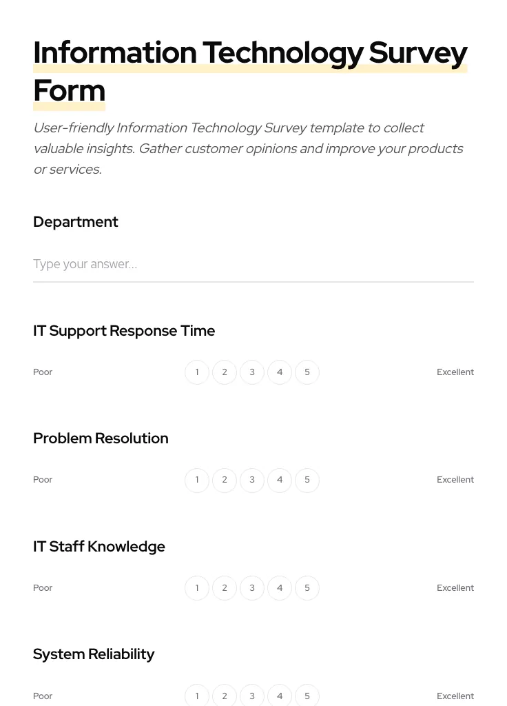This screenshot has width=507, height=706.
Task: Rate IT Support Response Time as 2
Action: click(x=225, y=372)
